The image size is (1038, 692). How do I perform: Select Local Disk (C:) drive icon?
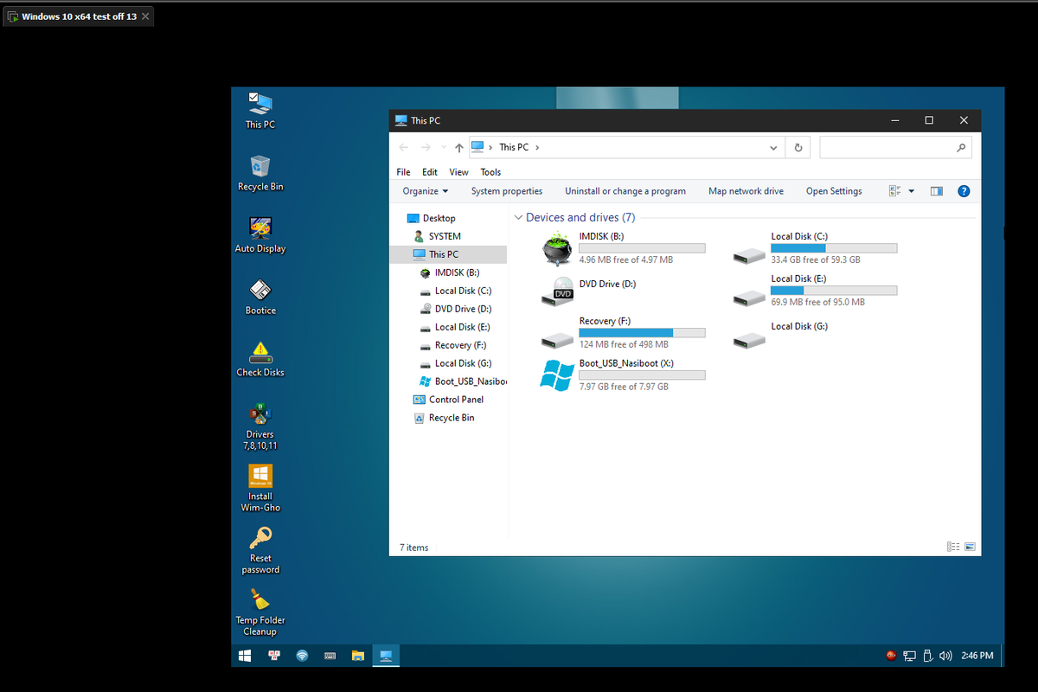[x=749, y=254]
